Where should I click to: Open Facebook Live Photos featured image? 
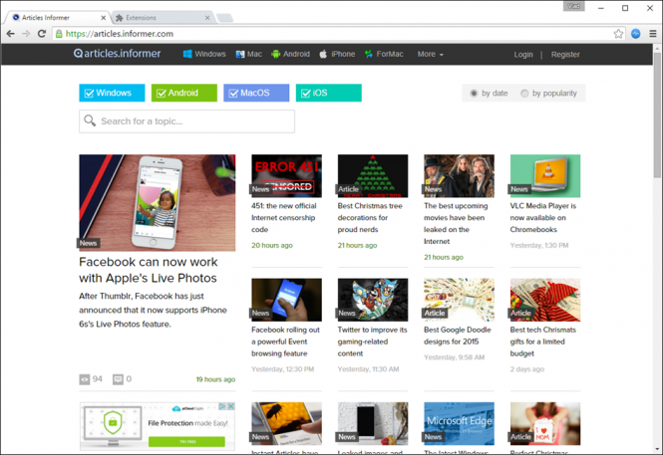[158, 203]
